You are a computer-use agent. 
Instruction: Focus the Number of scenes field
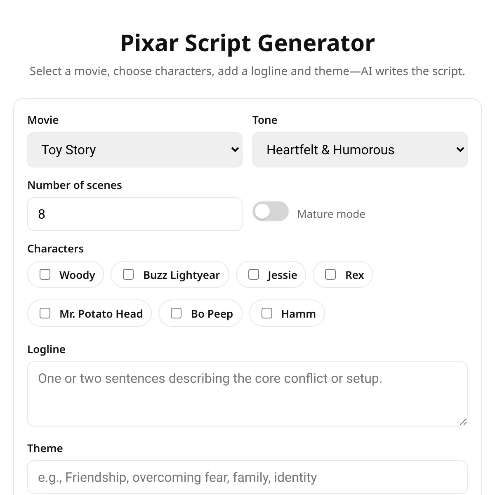[135, 214]
